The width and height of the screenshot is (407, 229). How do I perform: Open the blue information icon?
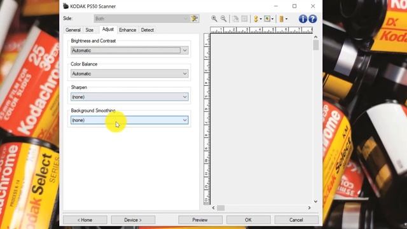303,18
